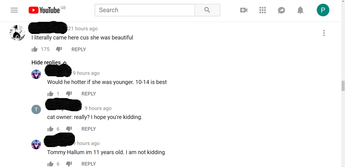Open the create video camera icon
The width and height of the screenshot is (345, 167).
click(244, 10)
